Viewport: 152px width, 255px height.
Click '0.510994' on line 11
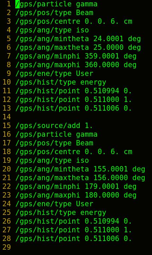point(102,91)
